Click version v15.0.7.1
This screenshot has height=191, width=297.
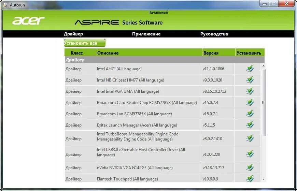(x=210, y=114)
